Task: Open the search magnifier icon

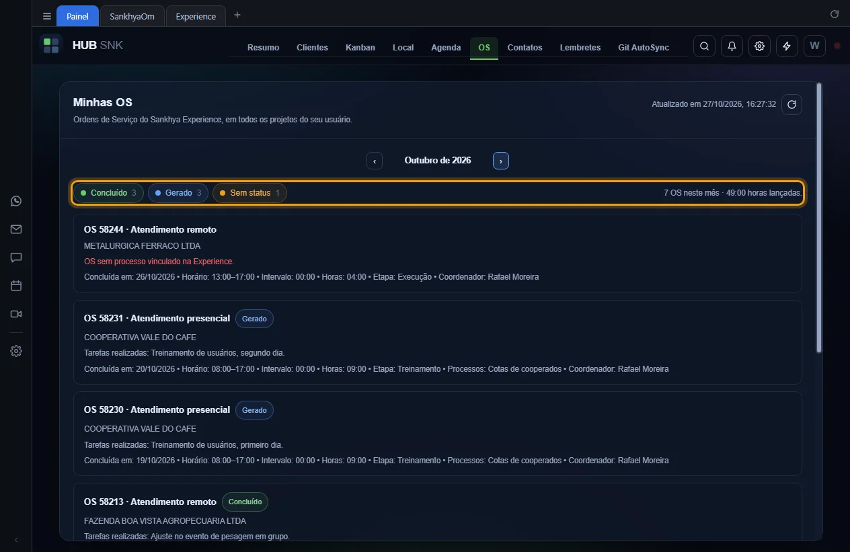Action: click(x=704, y=46)
